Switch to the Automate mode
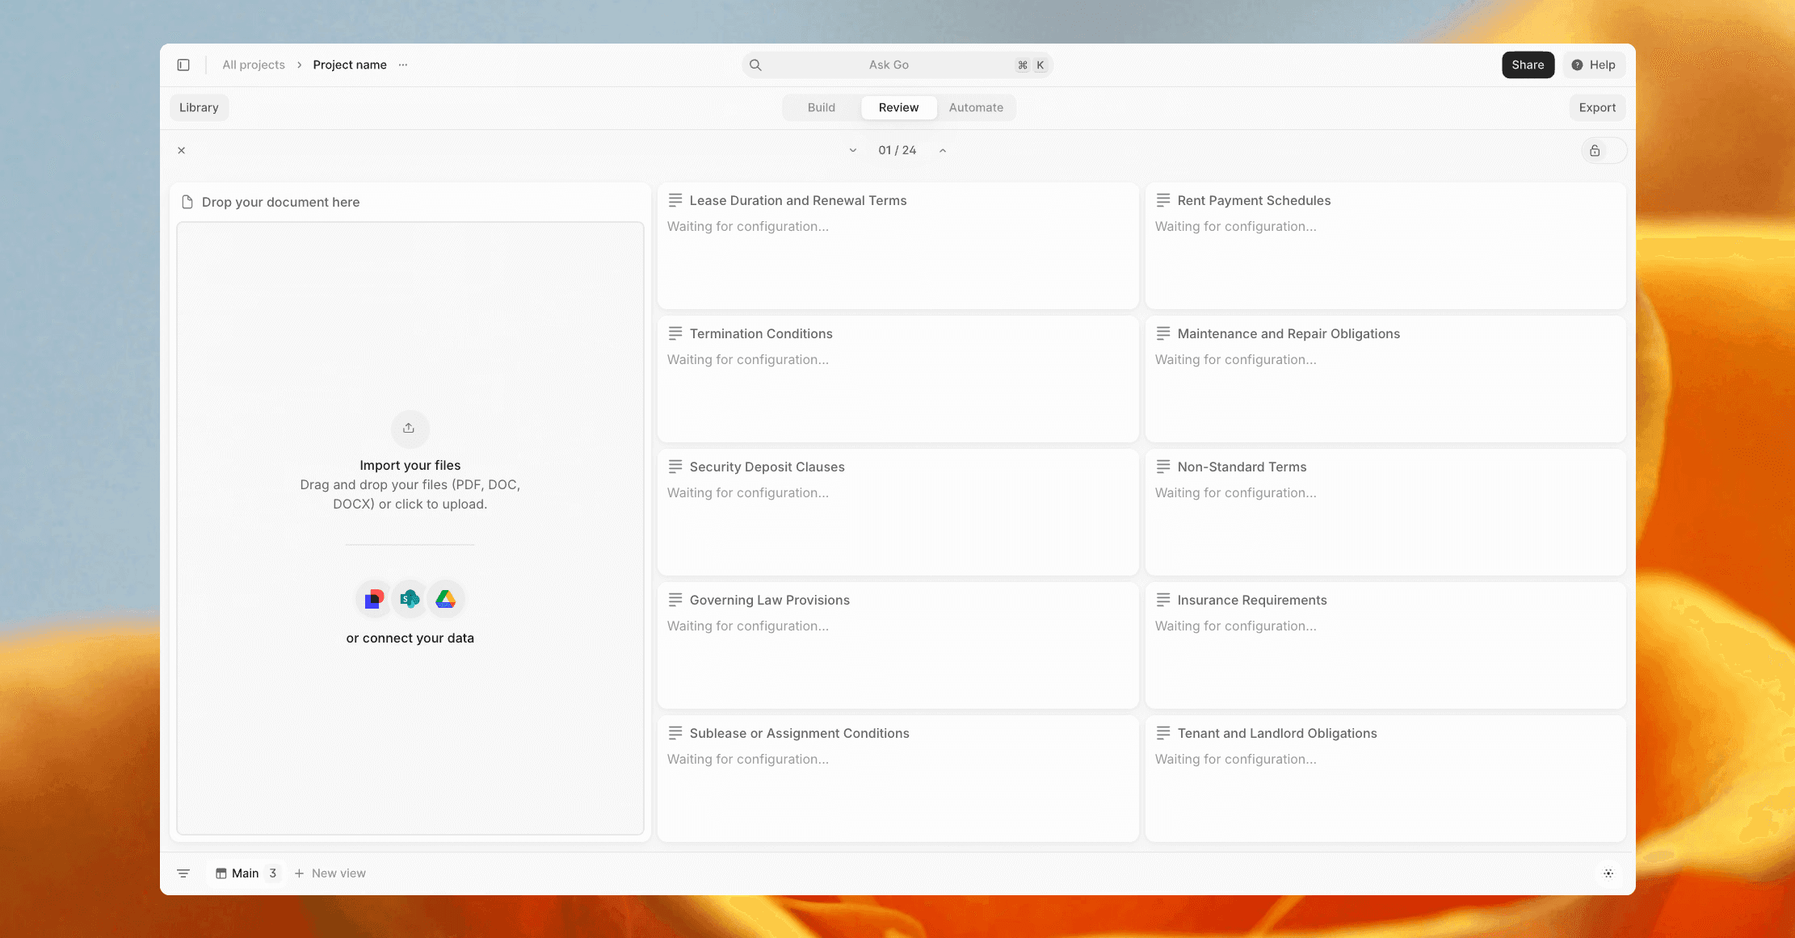 976,107
